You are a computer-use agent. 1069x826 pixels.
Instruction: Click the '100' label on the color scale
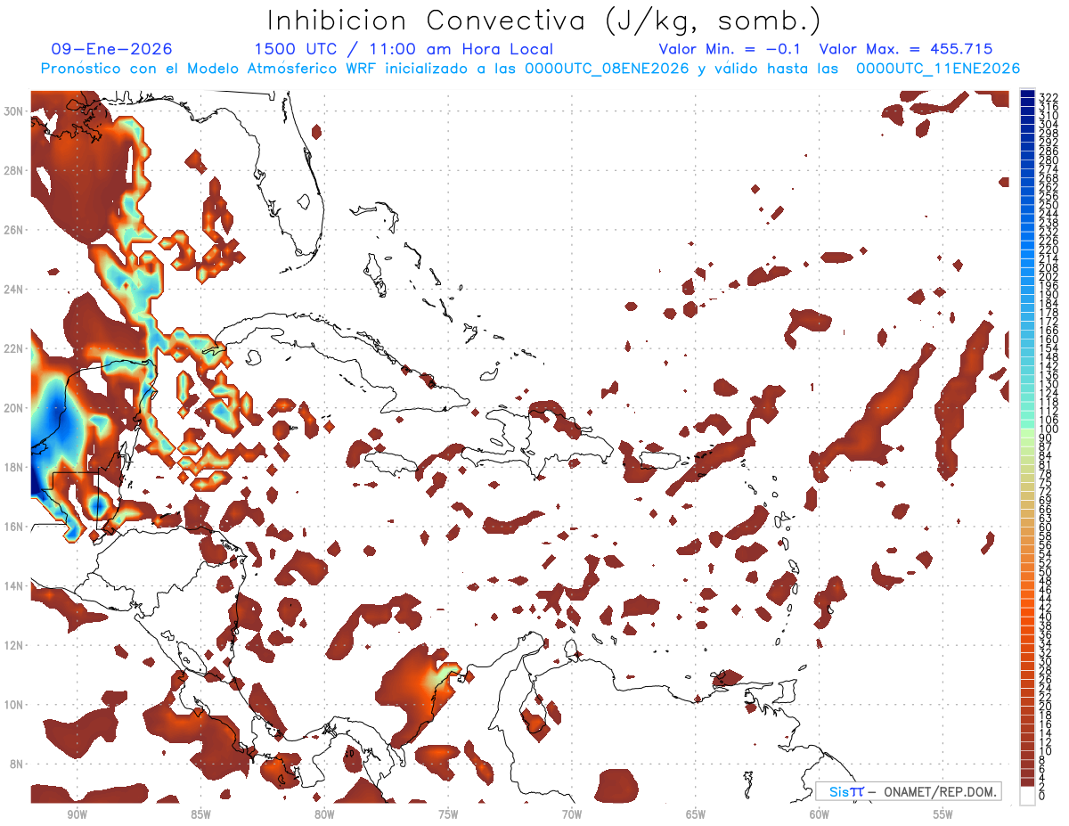pyautogui.click(x=1048, y=429)
